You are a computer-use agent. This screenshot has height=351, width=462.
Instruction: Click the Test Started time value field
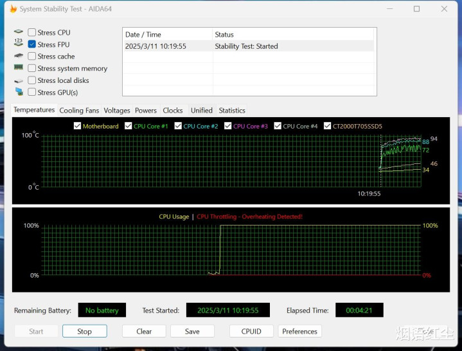coord(227,310)
